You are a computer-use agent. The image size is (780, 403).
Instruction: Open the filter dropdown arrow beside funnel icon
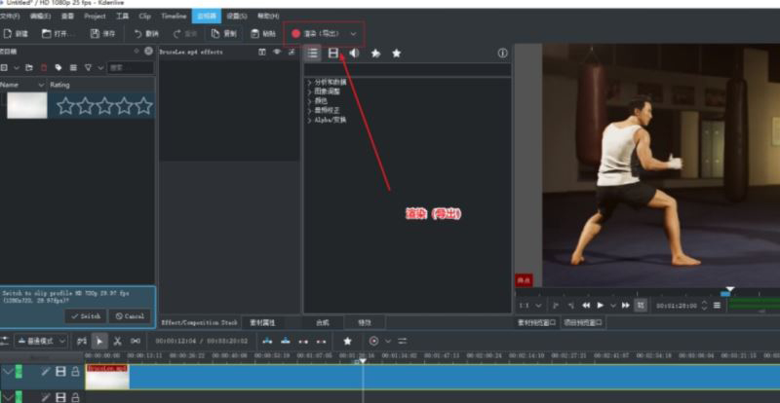point(100,67)
